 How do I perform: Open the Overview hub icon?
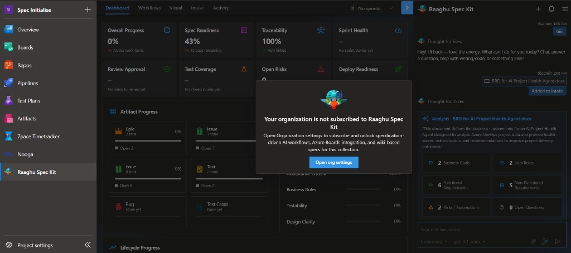[x=8, y=30]
